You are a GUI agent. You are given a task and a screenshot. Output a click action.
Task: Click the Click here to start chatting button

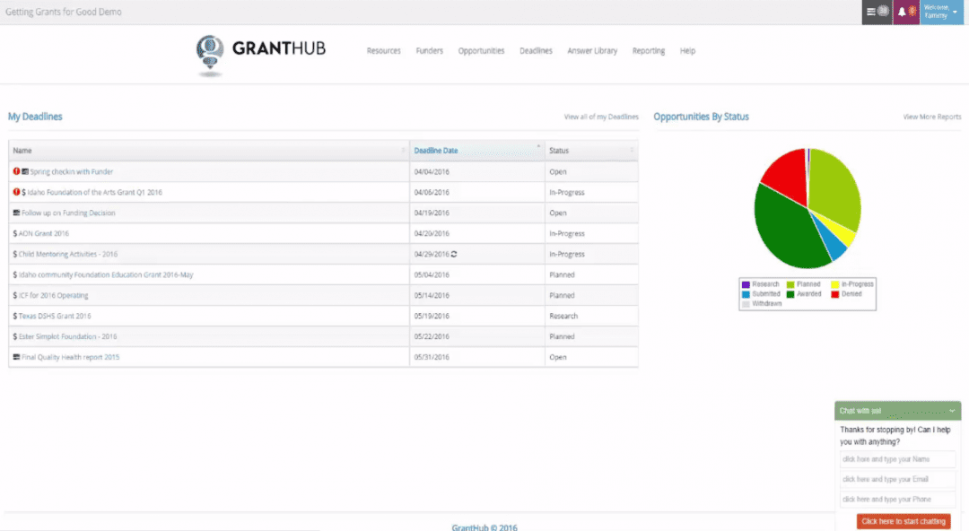coord(902,521)
